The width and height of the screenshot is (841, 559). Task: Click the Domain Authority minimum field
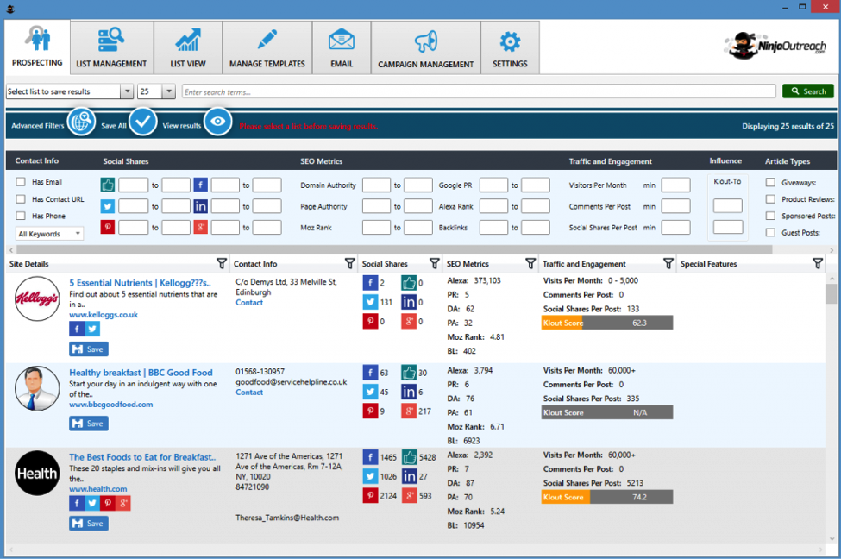377,185
